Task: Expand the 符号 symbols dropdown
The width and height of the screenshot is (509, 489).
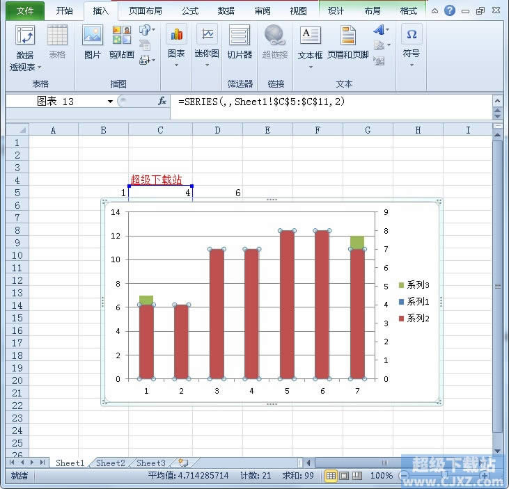Action: coord(412,45)
